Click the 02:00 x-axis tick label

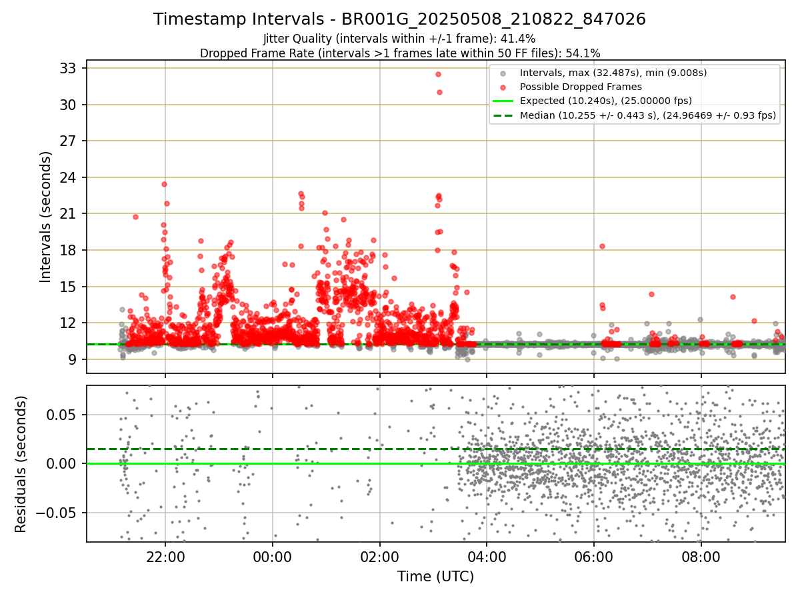click(x=379, y=557)
